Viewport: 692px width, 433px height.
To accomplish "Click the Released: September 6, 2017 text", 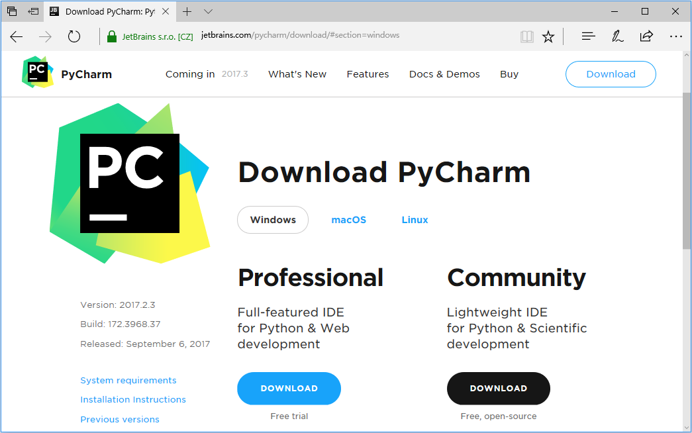I will (145, 344).
